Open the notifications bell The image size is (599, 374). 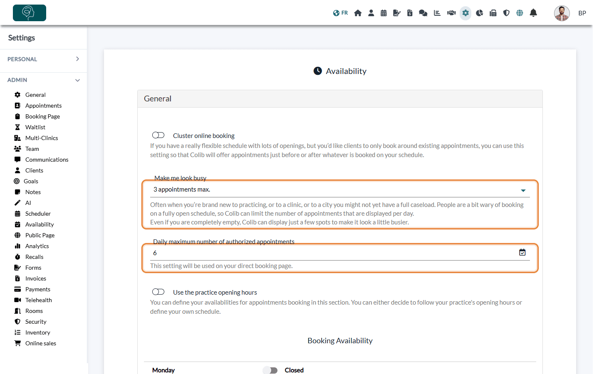click(x=533, y=13)
